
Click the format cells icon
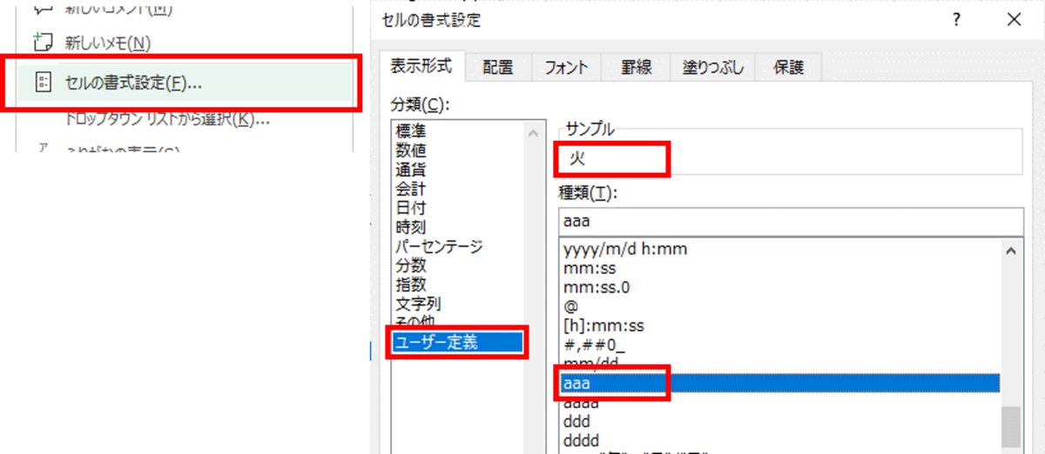point(42,83)
